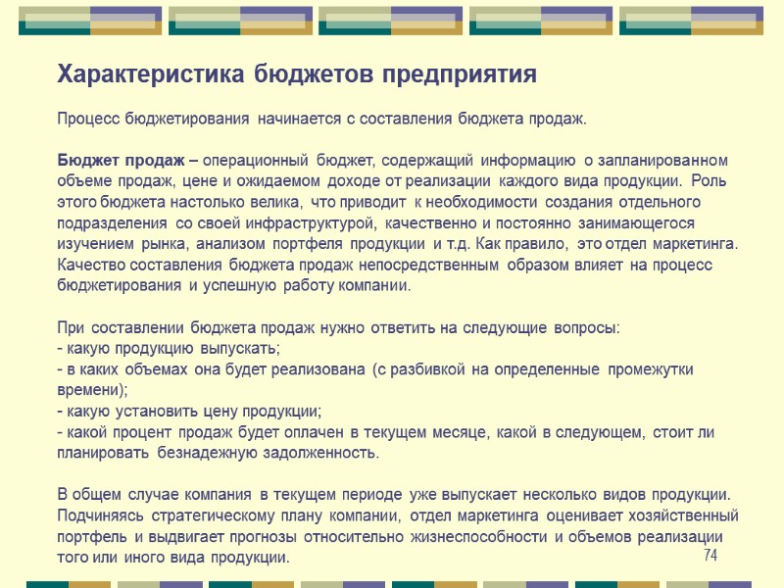Click the line beginning "портфель и выдвигает прогнозы"
Screen dimensions: 784x588
click(390, 537)
